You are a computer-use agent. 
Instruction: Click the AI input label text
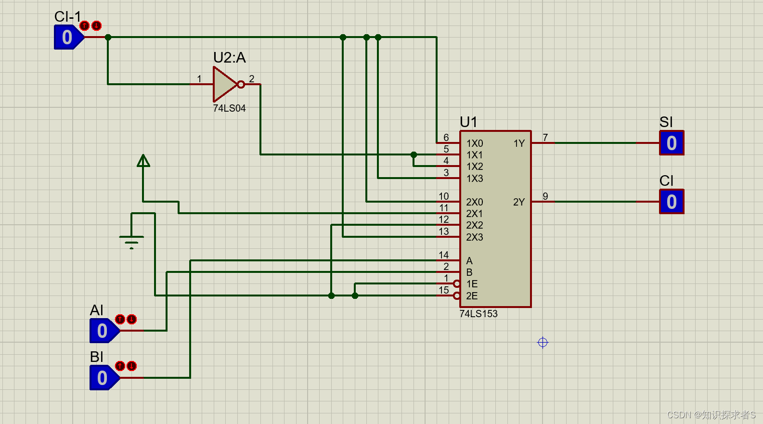click(x=97, y=310)
